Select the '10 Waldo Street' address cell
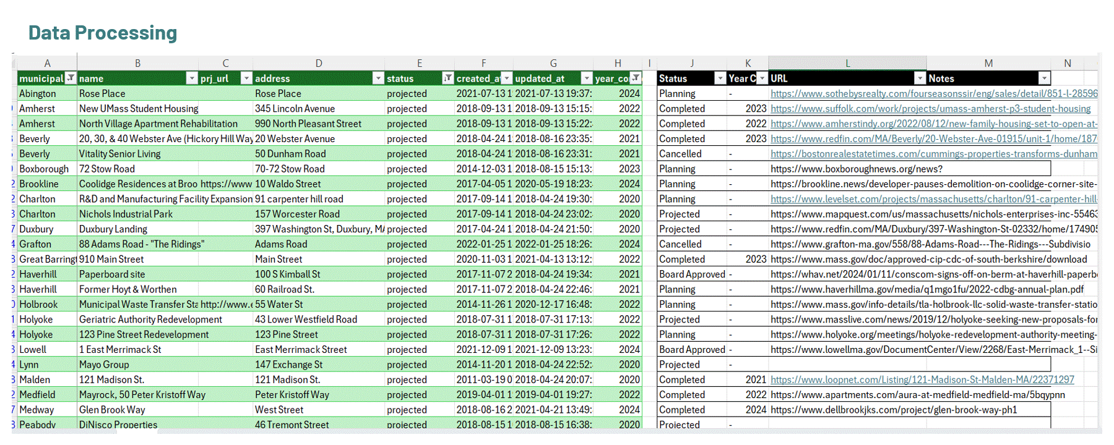 click(x=319, y=184)
